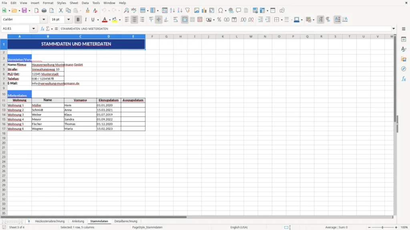Open sidebar Styles panel

[404, 49]
